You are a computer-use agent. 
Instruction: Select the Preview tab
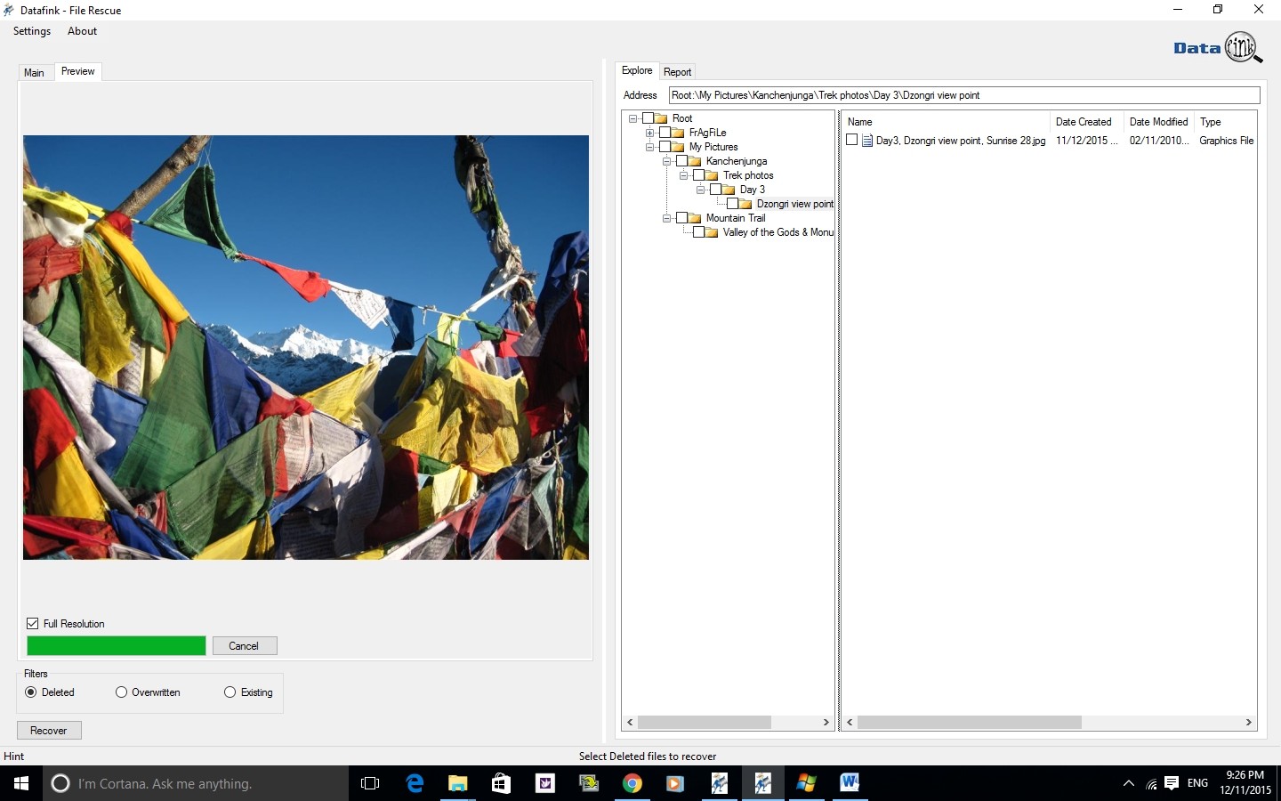78,71
